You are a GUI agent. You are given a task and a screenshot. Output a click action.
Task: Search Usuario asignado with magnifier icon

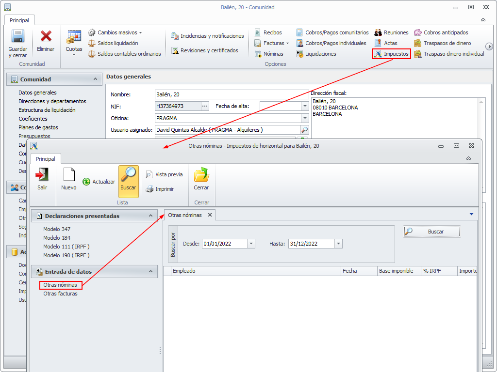tap(304, 130)
